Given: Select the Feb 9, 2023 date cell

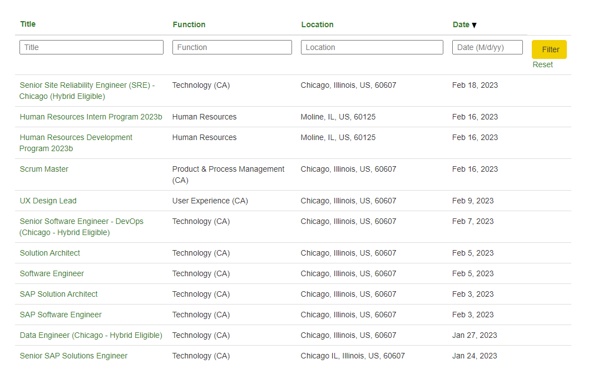Looking at the screenshot, I should pyautogui.click(x=473, y=201).
